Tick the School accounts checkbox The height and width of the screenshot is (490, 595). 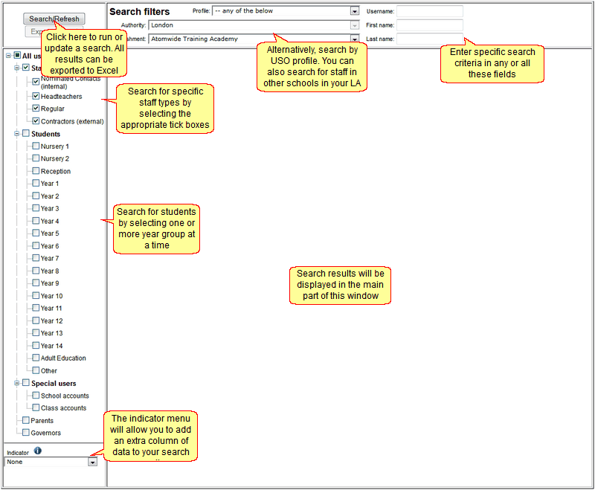click(36, 395)
